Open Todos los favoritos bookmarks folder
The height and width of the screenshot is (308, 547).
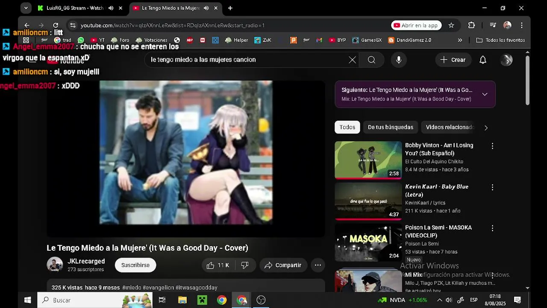pyautogui.click(x=500, y=40)
